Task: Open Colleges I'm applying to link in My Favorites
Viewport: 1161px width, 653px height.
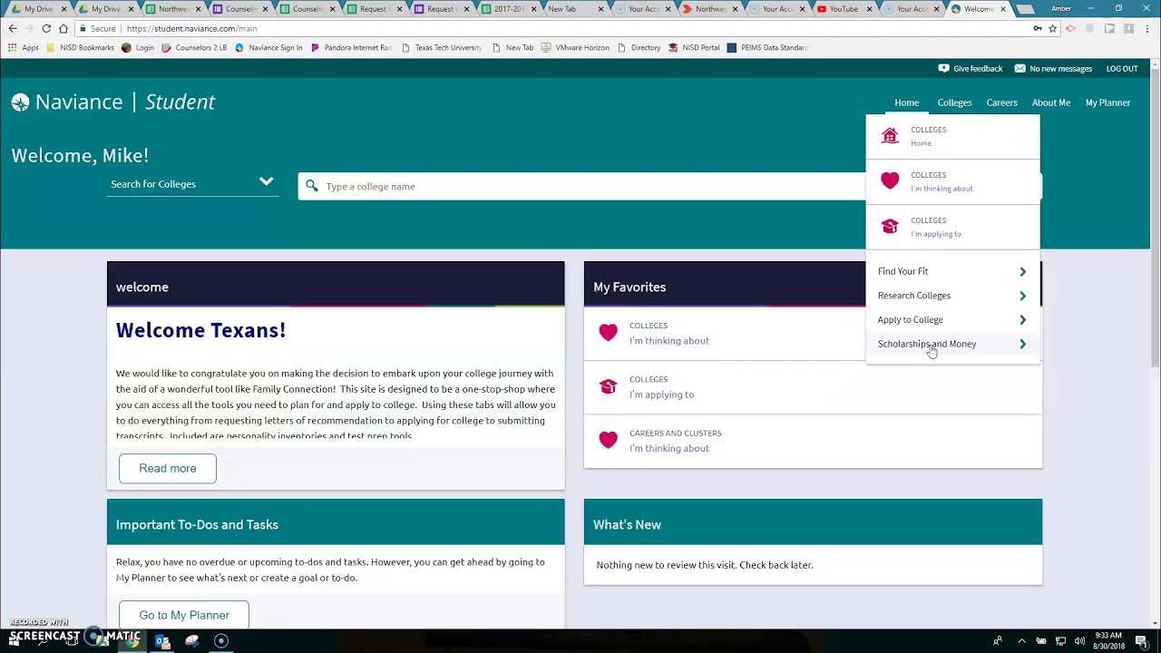Action: (662, 395)
